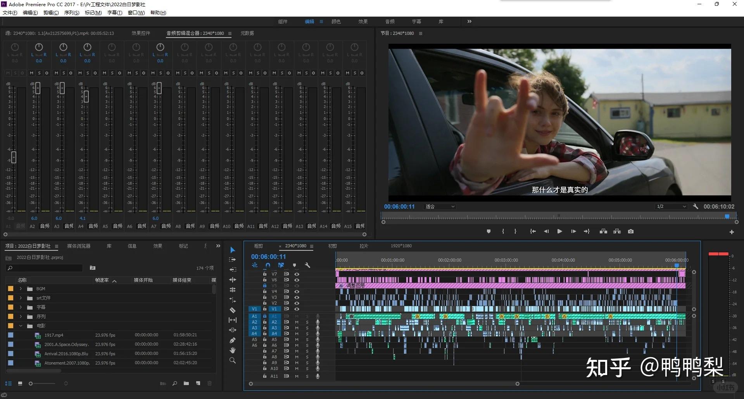Open the 序列(S) menu
The width and height of the screenshot is (744, 399).
[71, 13]
